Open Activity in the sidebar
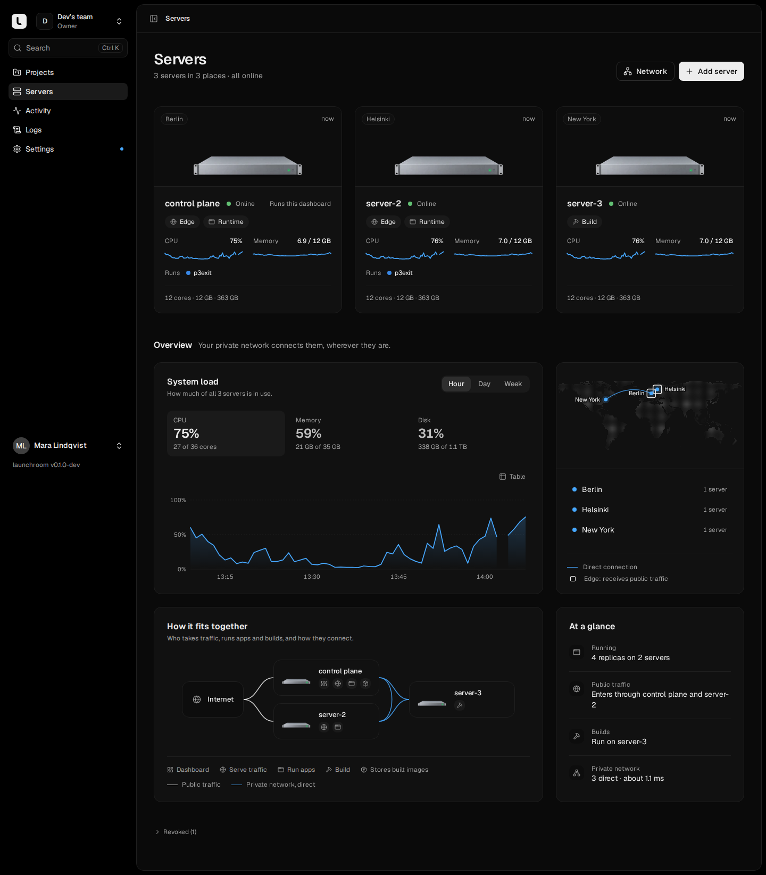 point(68,111)
